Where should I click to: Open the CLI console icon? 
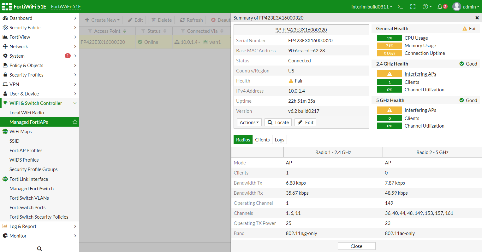click(400, 7)
